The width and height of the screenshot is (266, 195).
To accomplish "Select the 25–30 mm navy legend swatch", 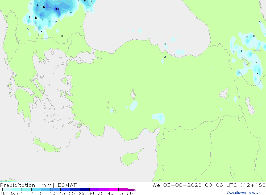I will pos(85,190).
